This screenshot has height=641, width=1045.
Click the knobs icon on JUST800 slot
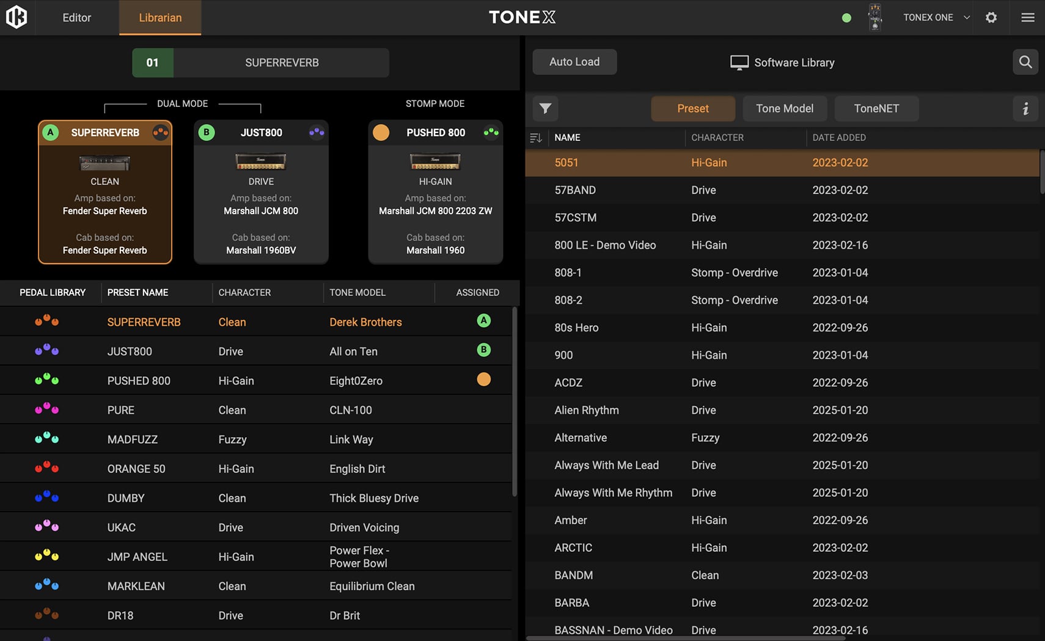[x=317, y=132]
